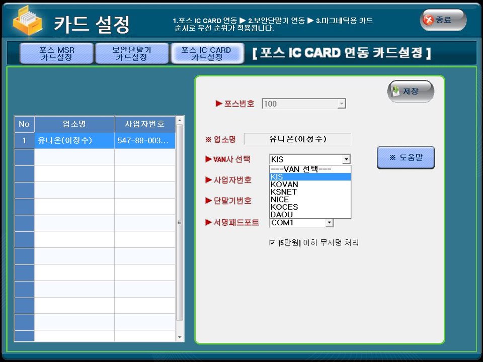This screenshot has height=362, width=483.
Task: Click the 종료 exit button
Action: pos(443,20)
